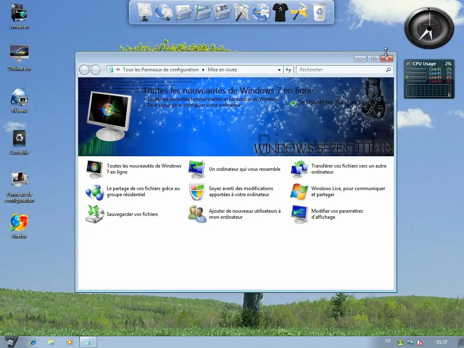
Task: Click the FR language indicator
Action: (x=388, y=341)
